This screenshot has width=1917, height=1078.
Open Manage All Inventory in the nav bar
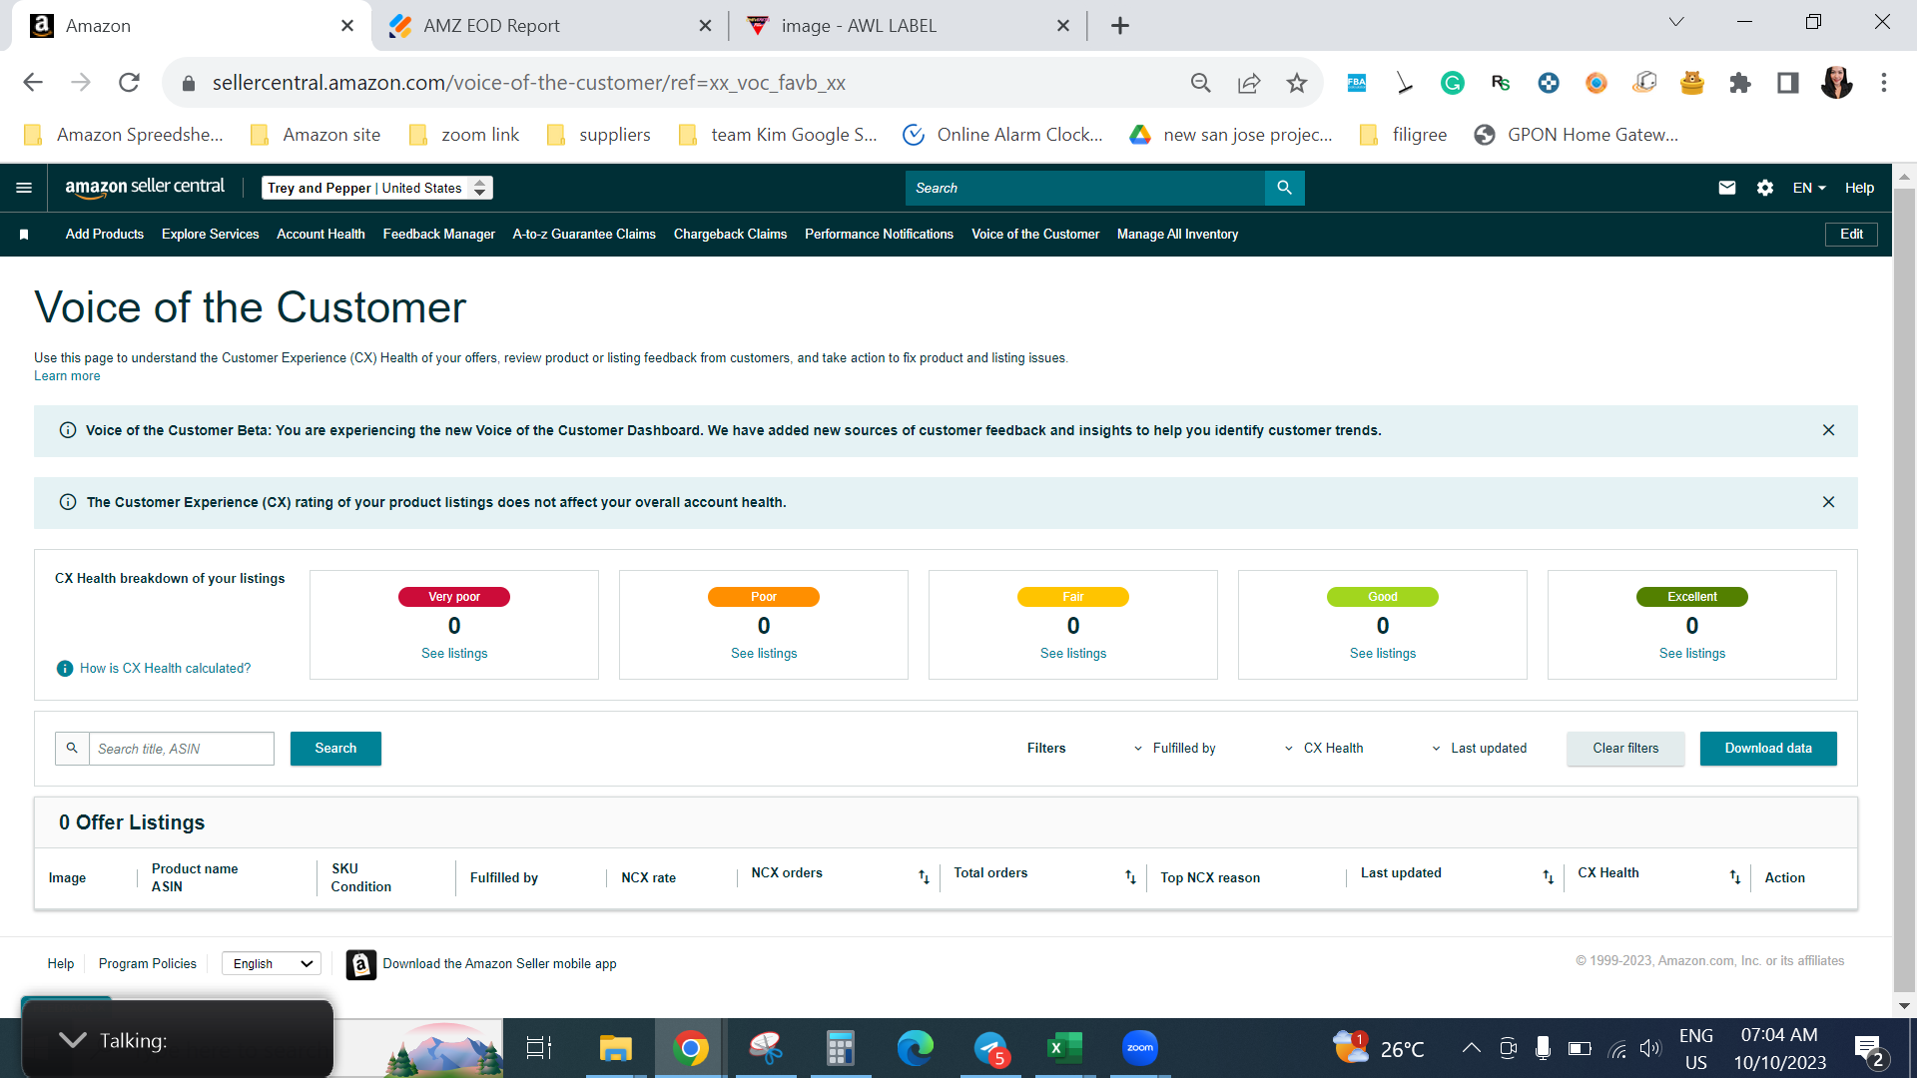point(1177,235)
